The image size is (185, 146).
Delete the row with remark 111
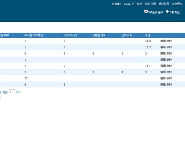tap(169, 66)
